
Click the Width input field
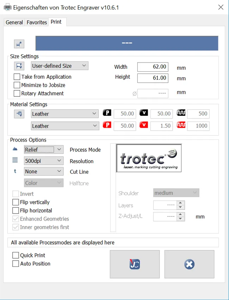pos(153,67)
